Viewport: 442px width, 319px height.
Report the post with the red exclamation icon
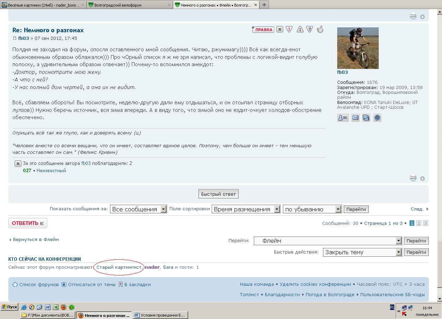289,29
